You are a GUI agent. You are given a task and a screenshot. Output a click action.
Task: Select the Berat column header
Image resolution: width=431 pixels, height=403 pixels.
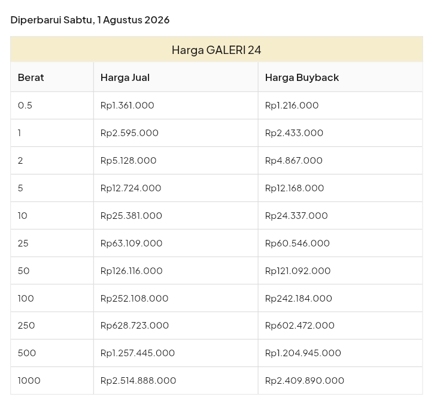point(31,77)
